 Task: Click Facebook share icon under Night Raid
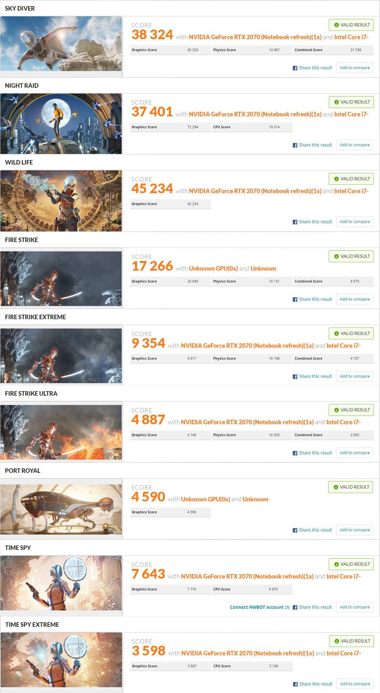[x=295, y=145]
